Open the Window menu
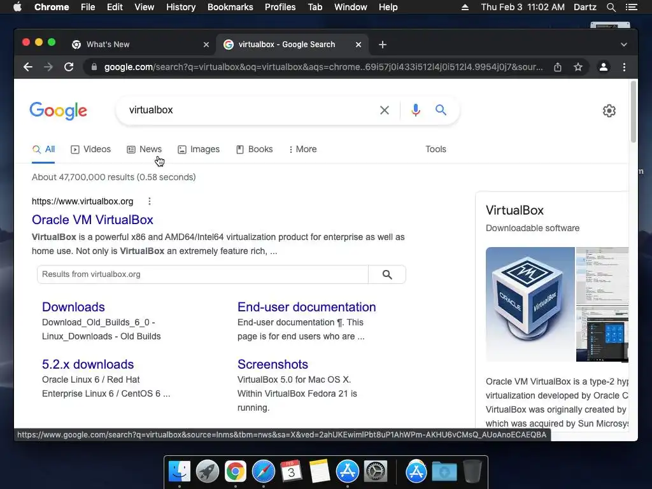The height and width of the screenshot is (489, 652). coord(351,7)
